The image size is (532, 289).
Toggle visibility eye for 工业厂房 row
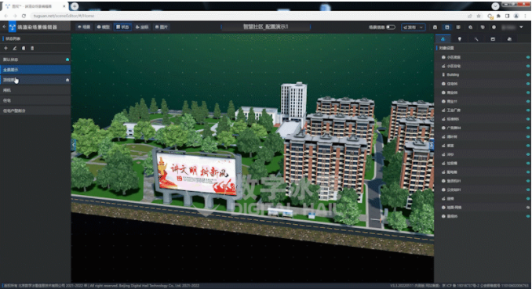(528, 110)
